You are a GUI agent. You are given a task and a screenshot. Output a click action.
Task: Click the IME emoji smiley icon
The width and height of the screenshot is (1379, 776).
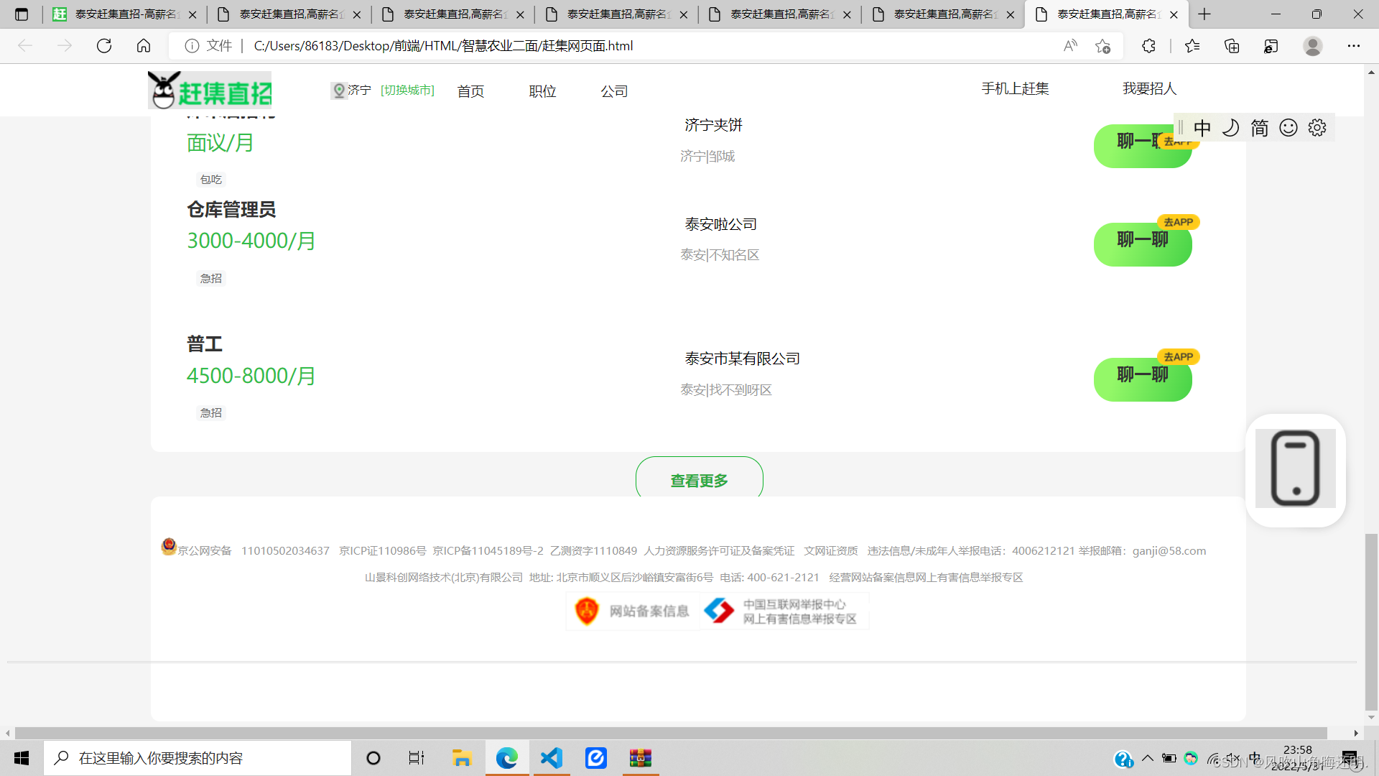coord(1289,128)
